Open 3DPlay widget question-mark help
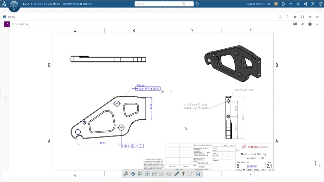 click(x=288, y=17)
